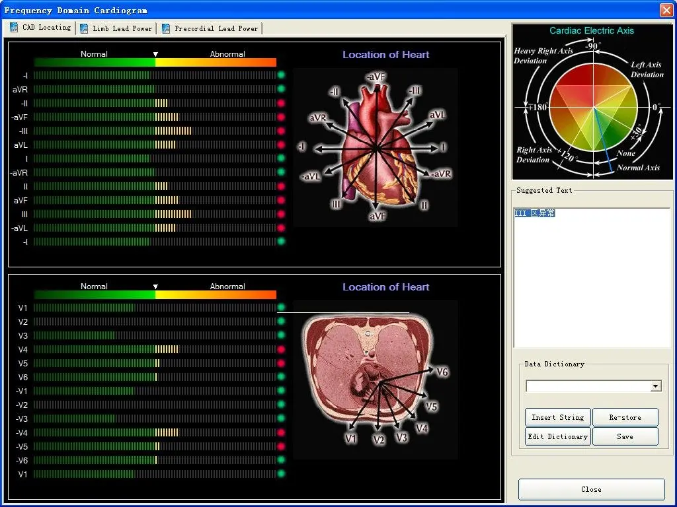Click the green indicator beside lead V6

[x=280, y=377]
